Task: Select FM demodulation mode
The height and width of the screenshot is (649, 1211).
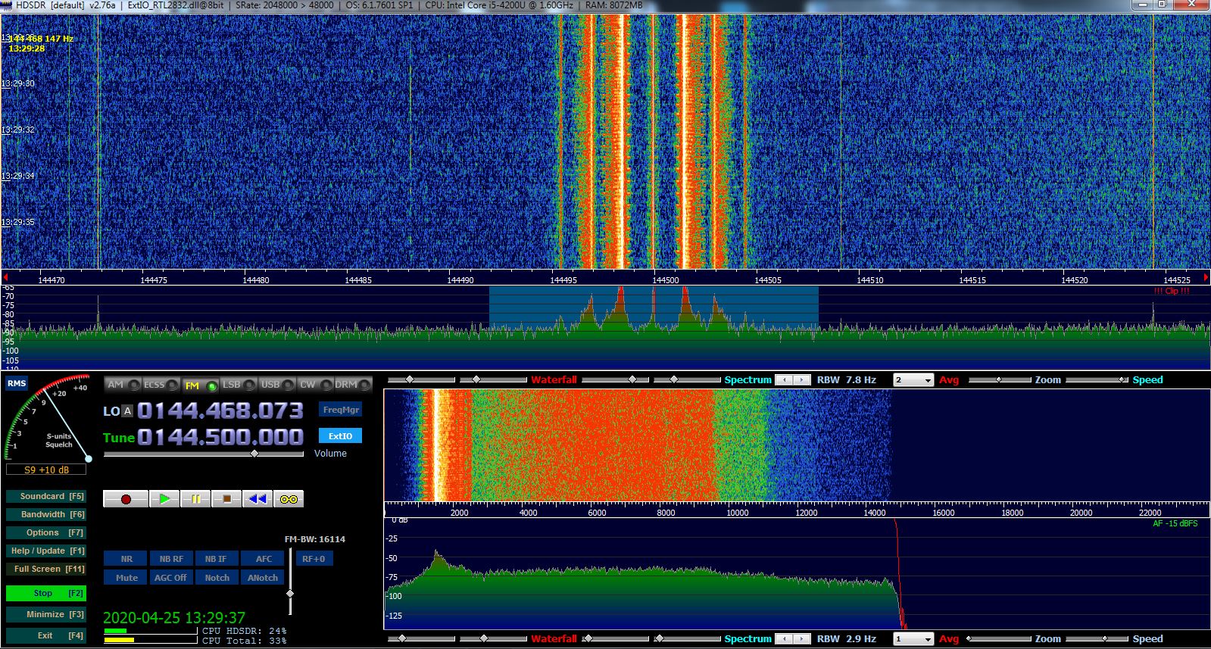Action: point(200,385)
